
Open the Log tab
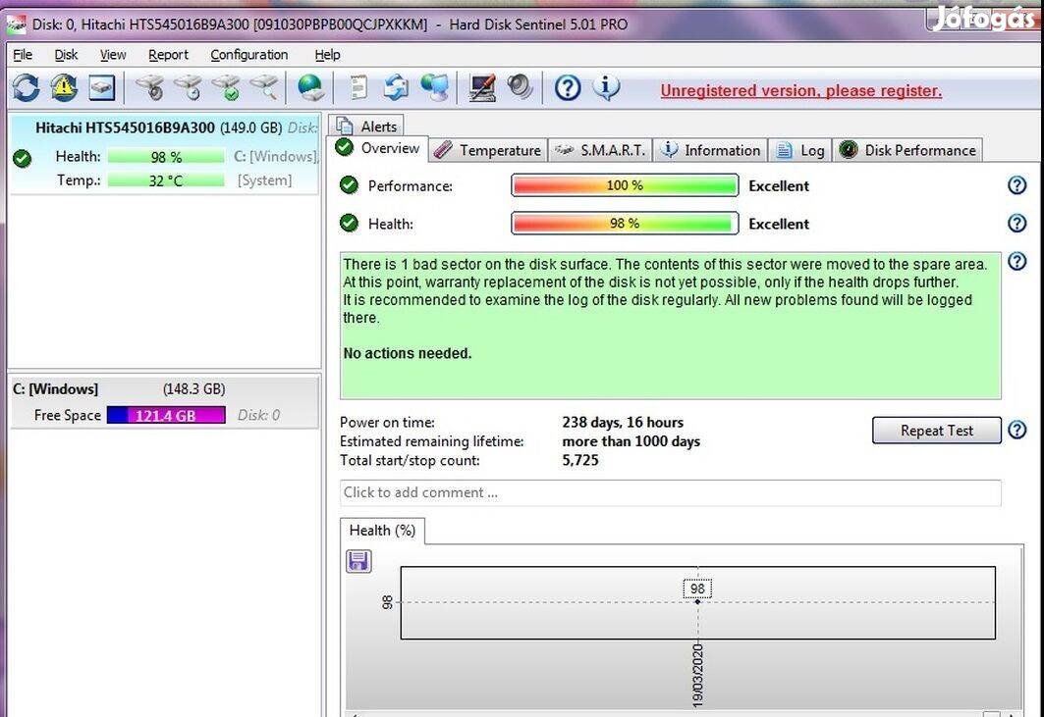[800, 150]
